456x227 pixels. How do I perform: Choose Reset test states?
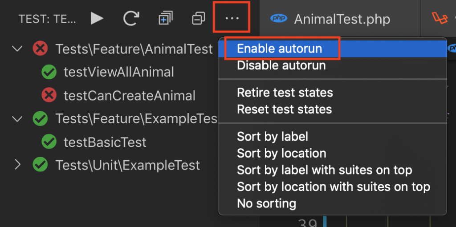pos(284,109)
